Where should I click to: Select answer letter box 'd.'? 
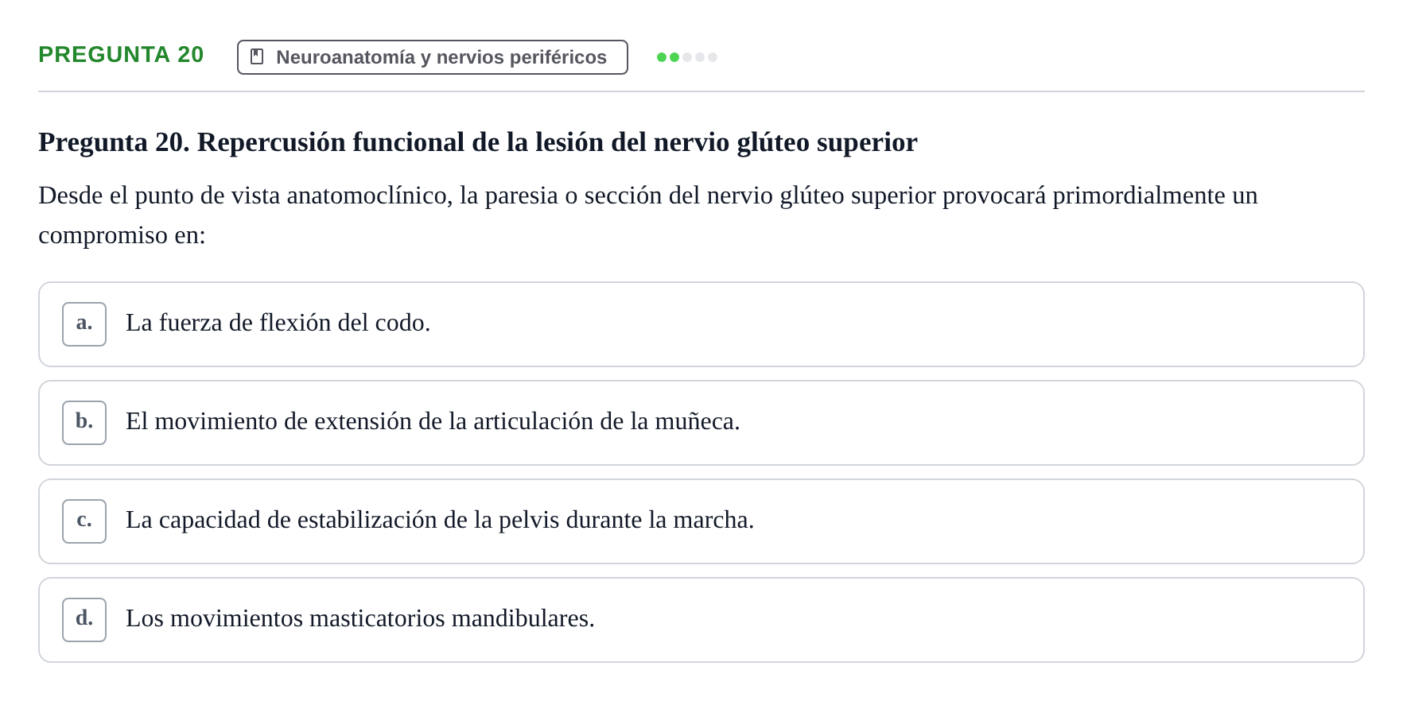(84, 620)
